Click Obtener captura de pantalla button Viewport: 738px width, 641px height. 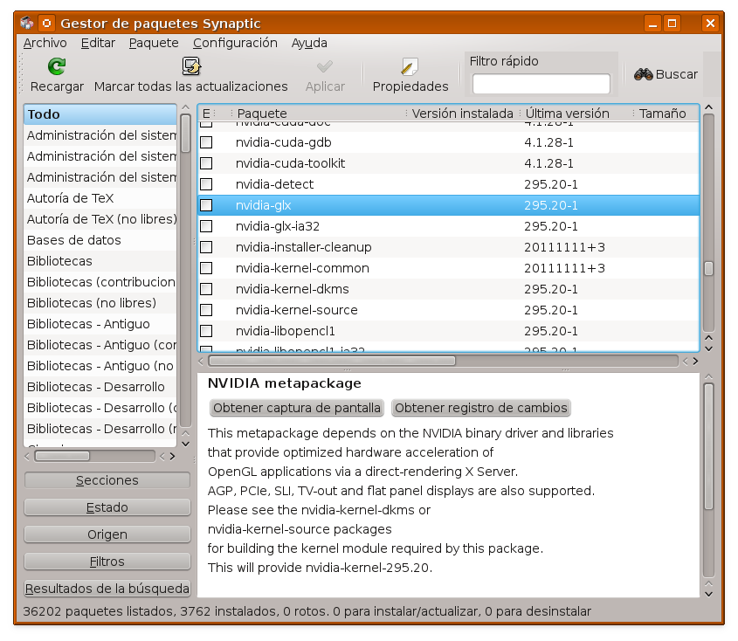[297, 408]
